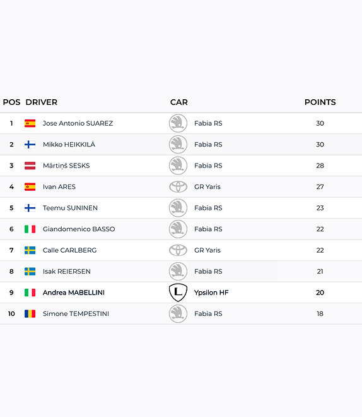Select Simone TEMPESTINI's 18 points value

[x=320, y=314]
